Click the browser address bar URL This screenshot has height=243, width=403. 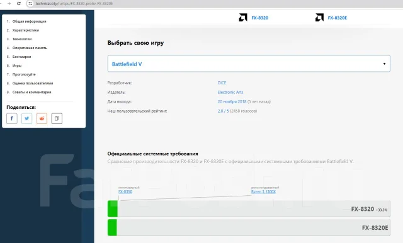tap(74, 4)
